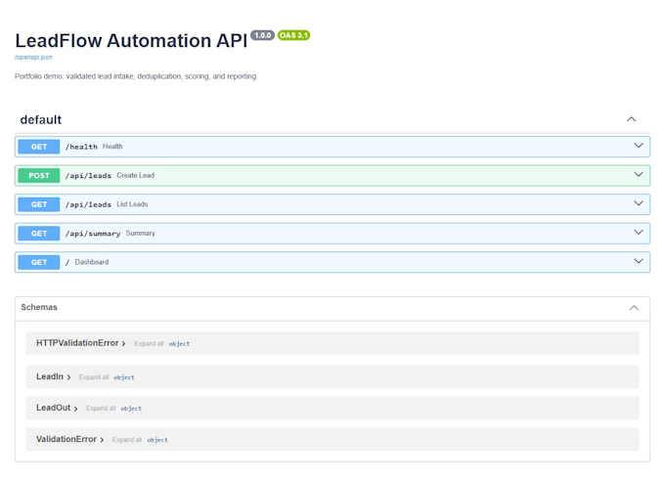The height and width of the screenshot is (482, 665).
Task: Click the 'Schemas' heading
Action: coord(39,307)
